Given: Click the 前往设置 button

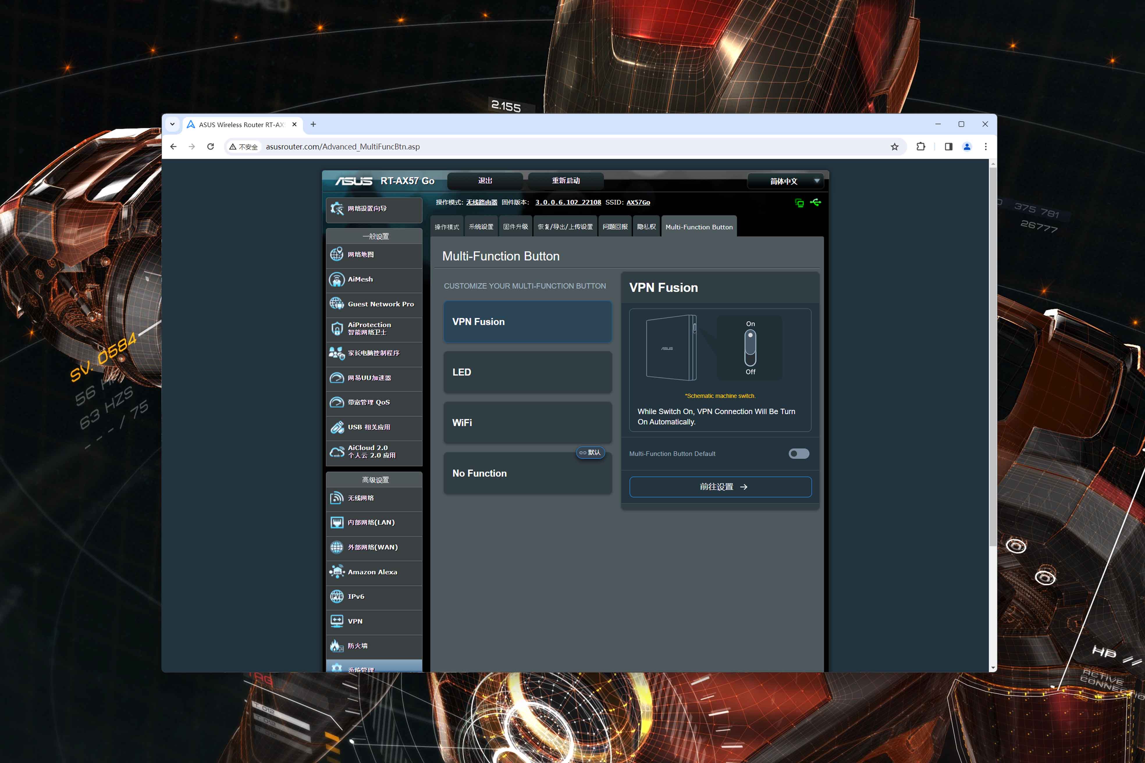Looking at the screenshot, I should tap(720, 487).
